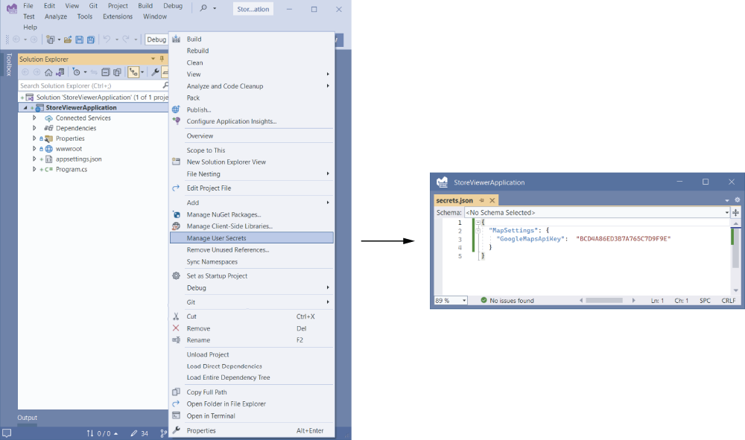Pin the Solution Explorer panel
Screen dimensions: 745x440
click(162, 59)
